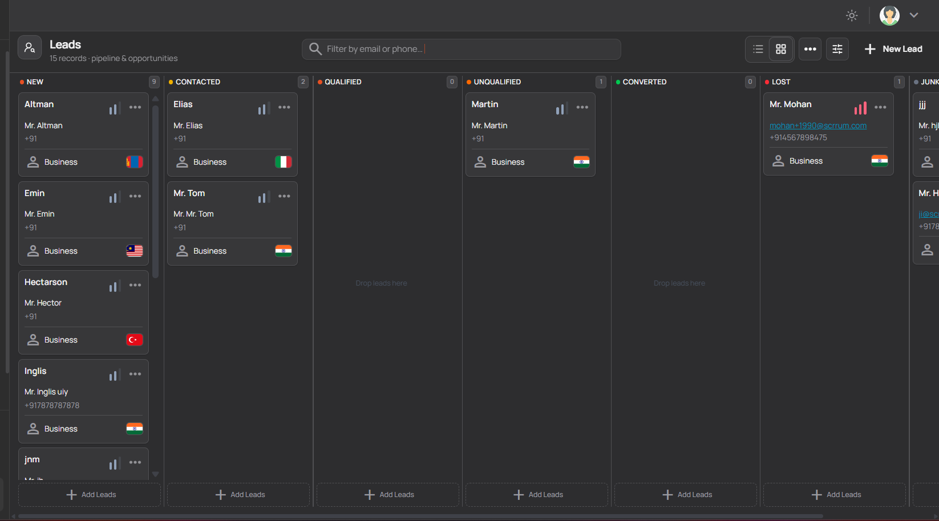Open Altman card options menu

click(x=135, y=107)
